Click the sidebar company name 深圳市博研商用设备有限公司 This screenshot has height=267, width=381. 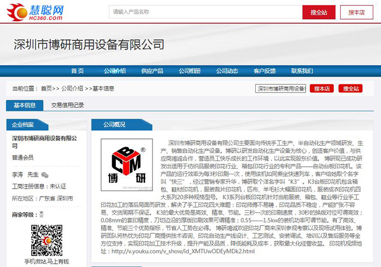pyautogui.click(x=45, y=142)
